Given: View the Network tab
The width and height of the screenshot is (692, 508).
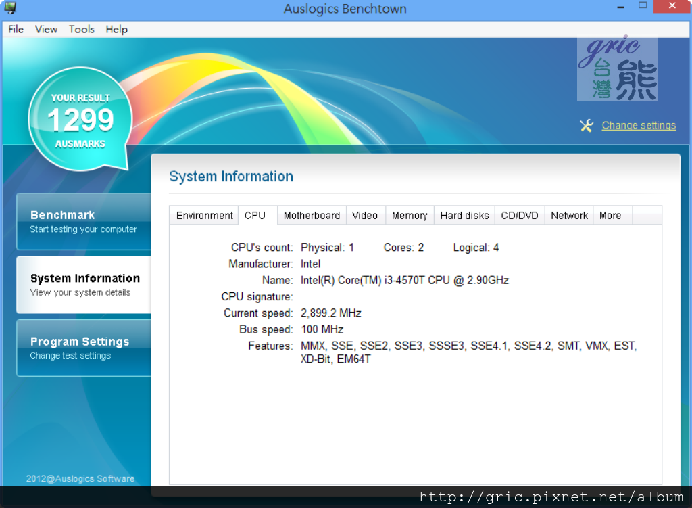Looking at the screenshot, I should 569,216.
